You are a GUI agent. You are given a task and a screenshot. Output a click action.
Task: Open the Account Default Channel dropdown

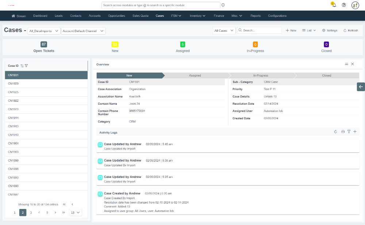(84, 31)
